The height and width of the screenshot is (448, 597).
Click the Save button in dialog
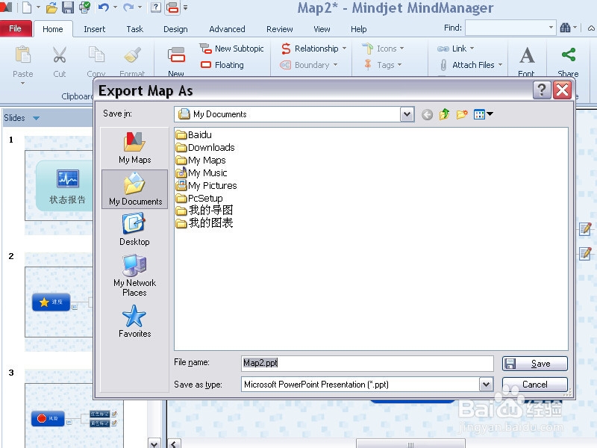[x=534, y=364]
